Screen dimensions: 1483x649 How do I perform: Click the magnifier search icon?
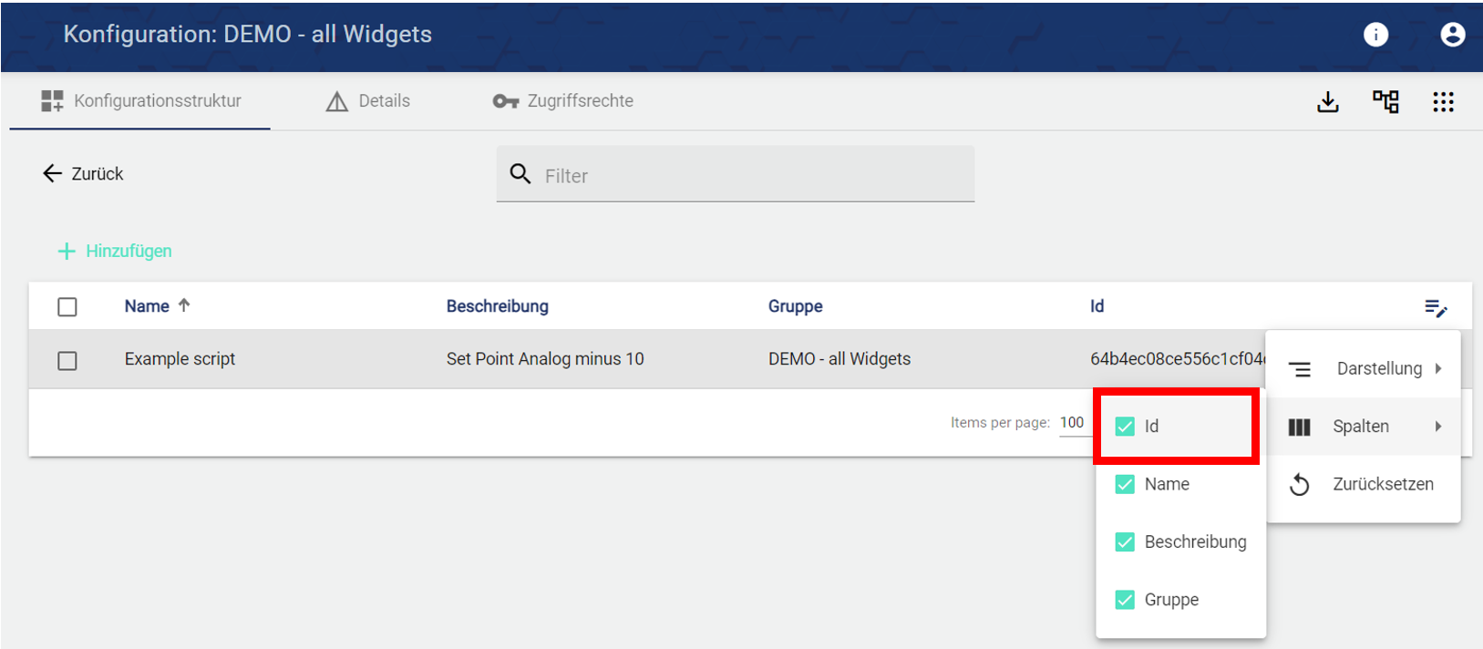(520, 174)
